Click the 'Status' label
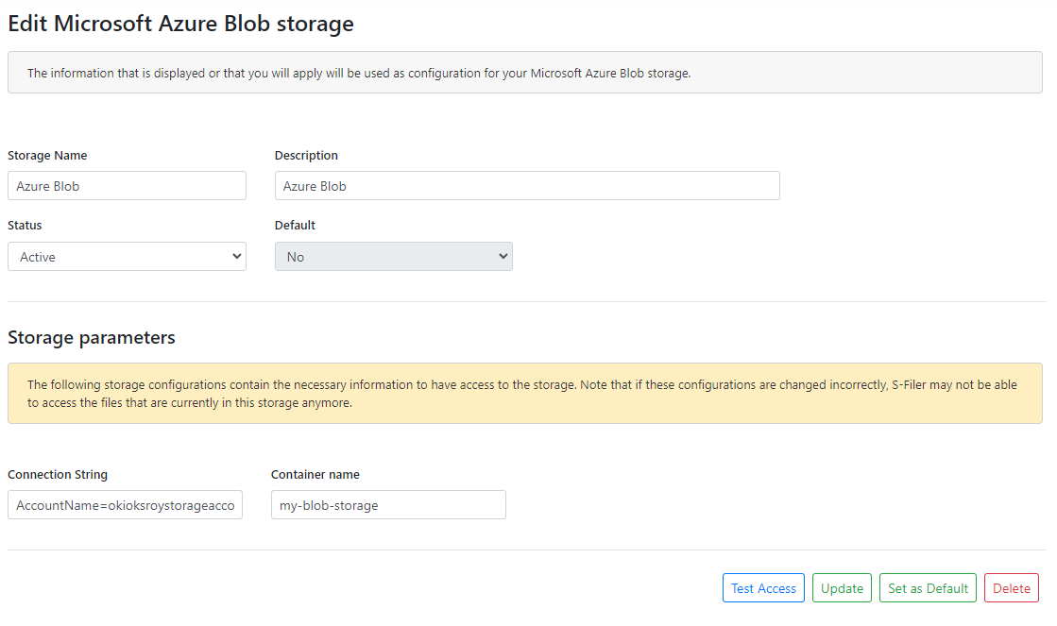This screenshot has height=626, width=1057. coord(25,225)
